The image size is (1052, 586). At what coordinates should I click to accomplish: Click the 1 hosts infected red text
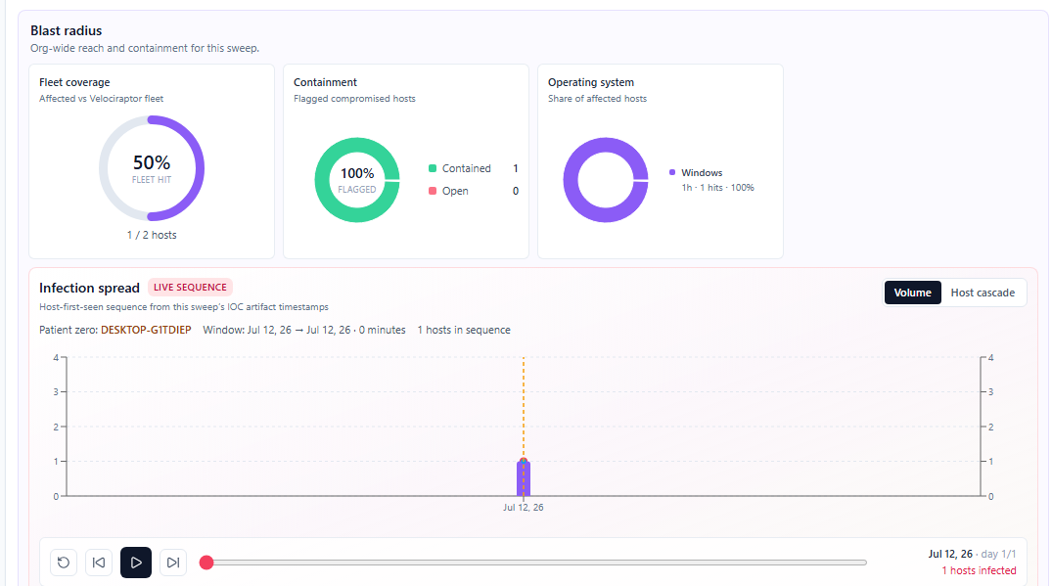pos(979,570)
